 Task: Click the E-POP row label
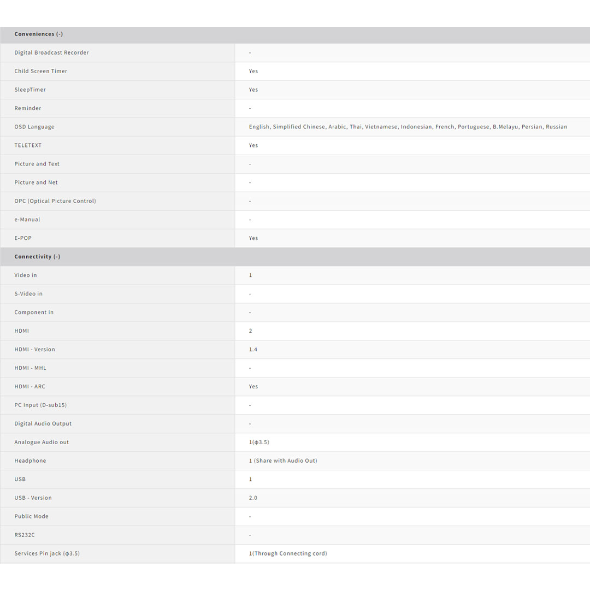click(23, 238)
